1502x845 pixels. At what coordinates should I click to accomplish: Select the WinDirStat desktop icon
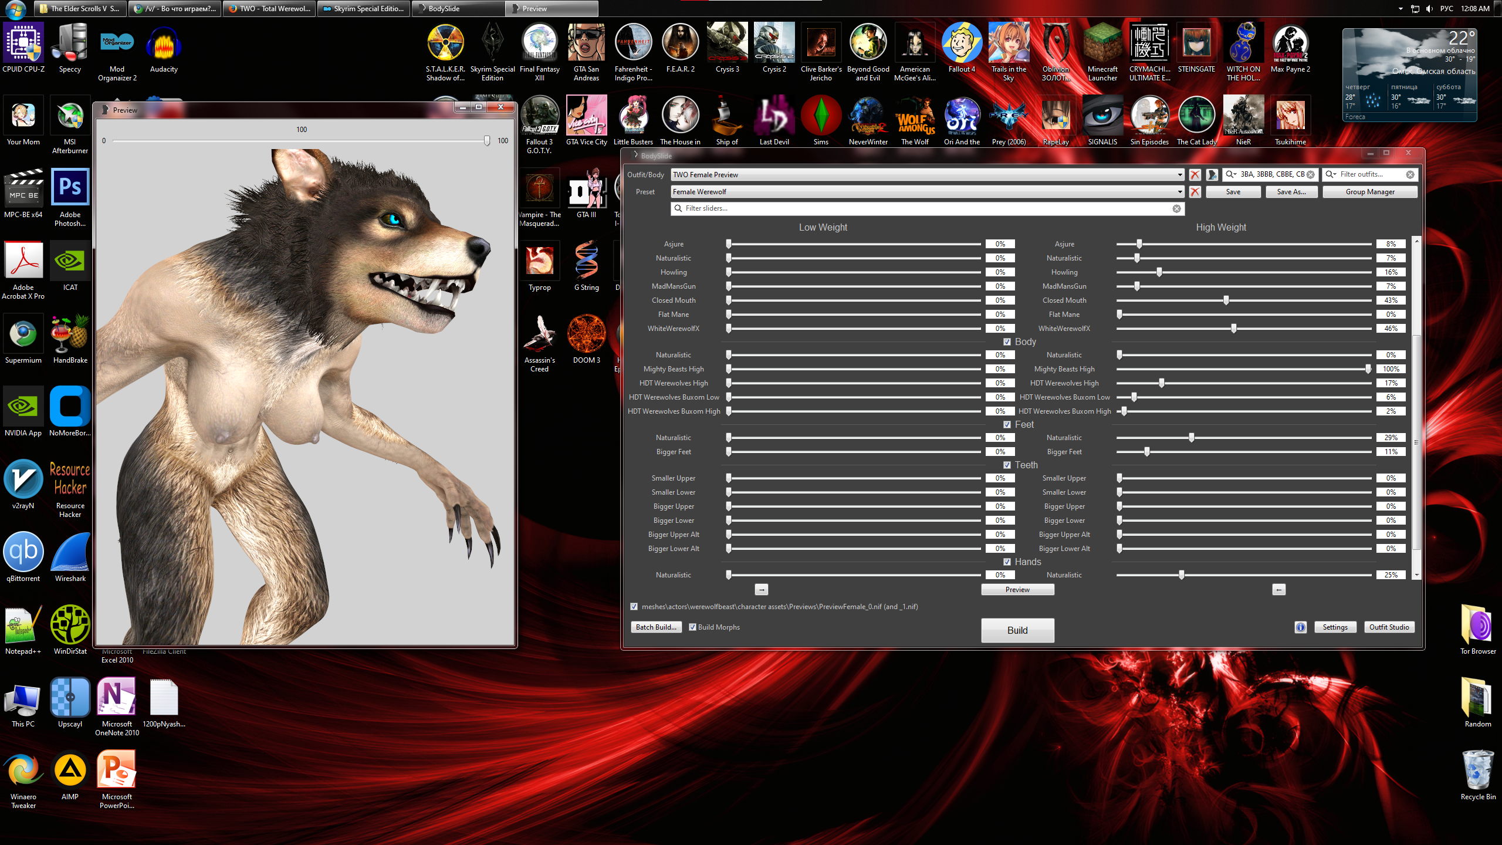[x=70, y=630]
